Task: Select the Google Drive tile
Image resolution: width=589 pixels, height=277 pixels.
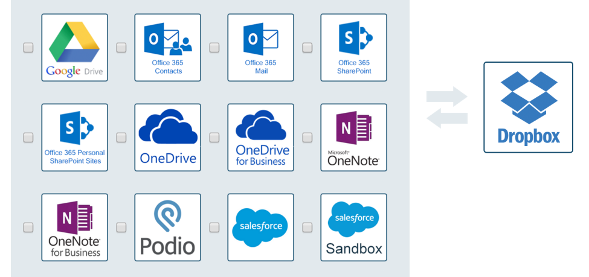Action: point(75,47)
